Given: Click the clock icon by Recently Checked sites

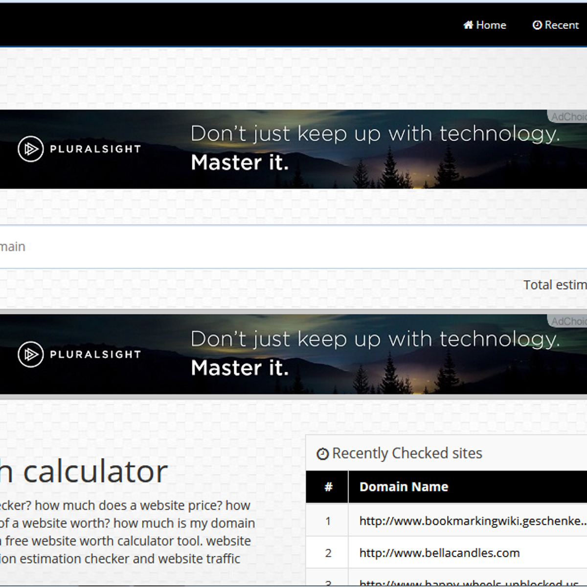Looking at the screenshot, I should (322, 454).
